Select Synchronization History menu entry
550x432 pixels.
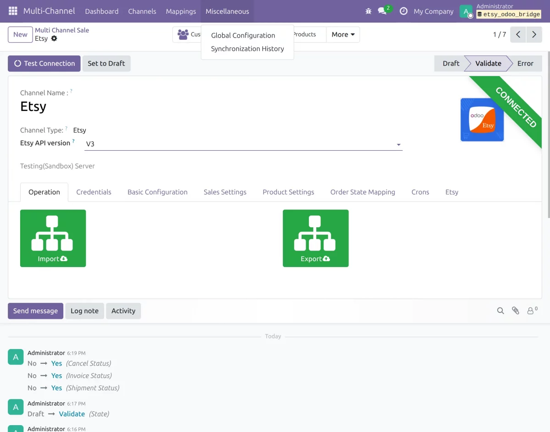point(247,49)
